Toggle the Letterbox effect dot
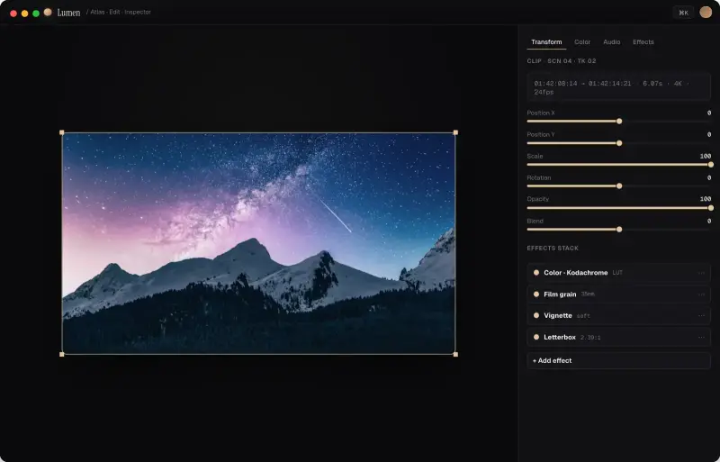 click(x=535, y=337)
